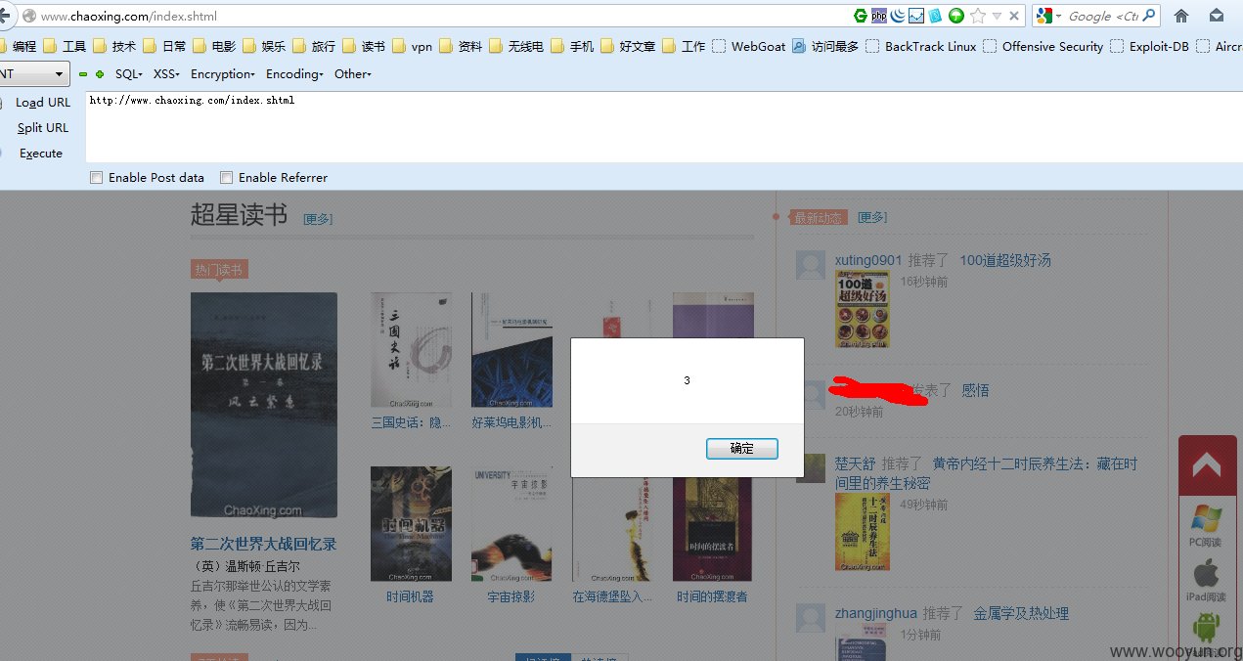Open the SQL menu in HackBar
The height and width of the screenshot is (661, 1243).
pyautogui.click(x=129, y=74)
